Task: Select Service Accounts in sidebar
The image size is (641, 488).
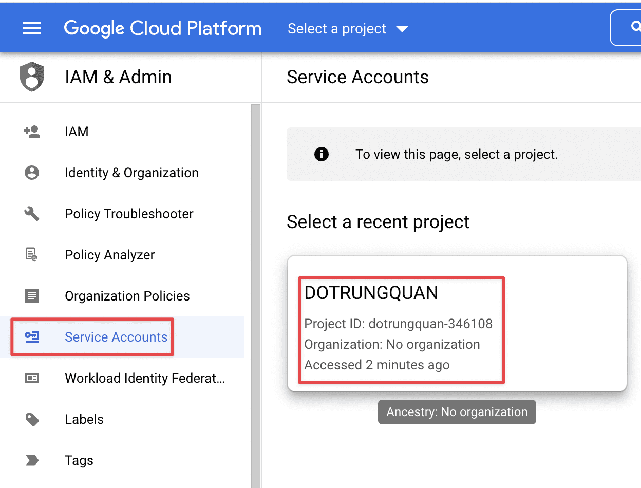Action: click(x=116, y=337)
